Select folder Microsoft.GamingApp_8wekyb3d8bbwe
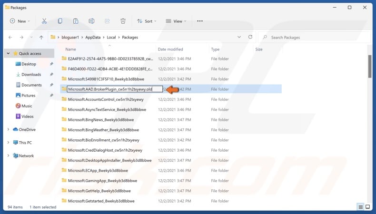 click(102, 181)
